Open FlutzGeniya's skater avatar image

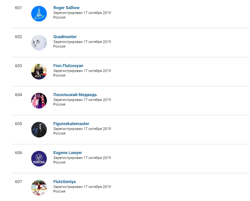[x=39, y=188]
